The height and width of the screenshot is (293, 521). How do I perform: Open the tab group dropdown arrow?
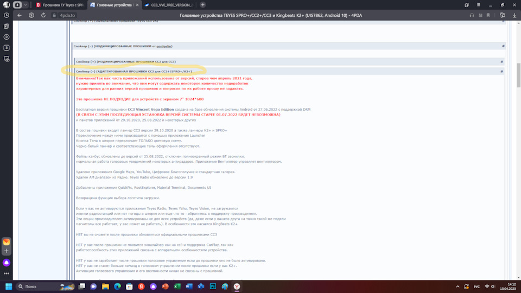coord(26,5)
